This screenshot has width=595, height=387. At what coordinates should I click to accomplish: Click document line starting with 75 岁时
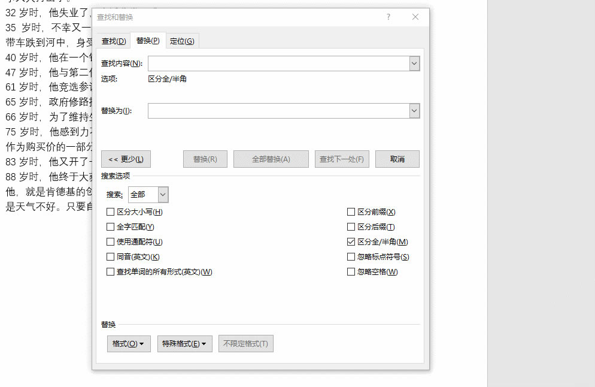point(48,132)
